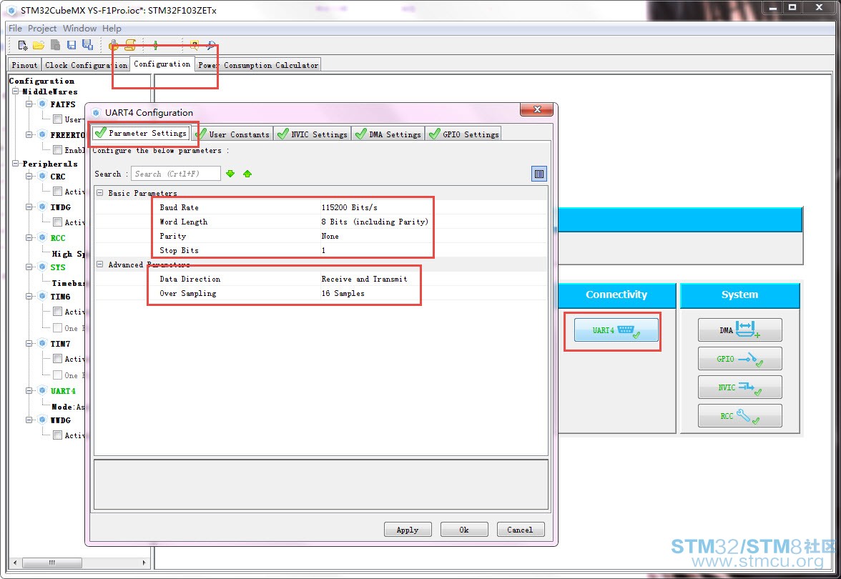The image size is (841, 579).
Task: Open the Project menu
Action: click(x=41, y=29)
